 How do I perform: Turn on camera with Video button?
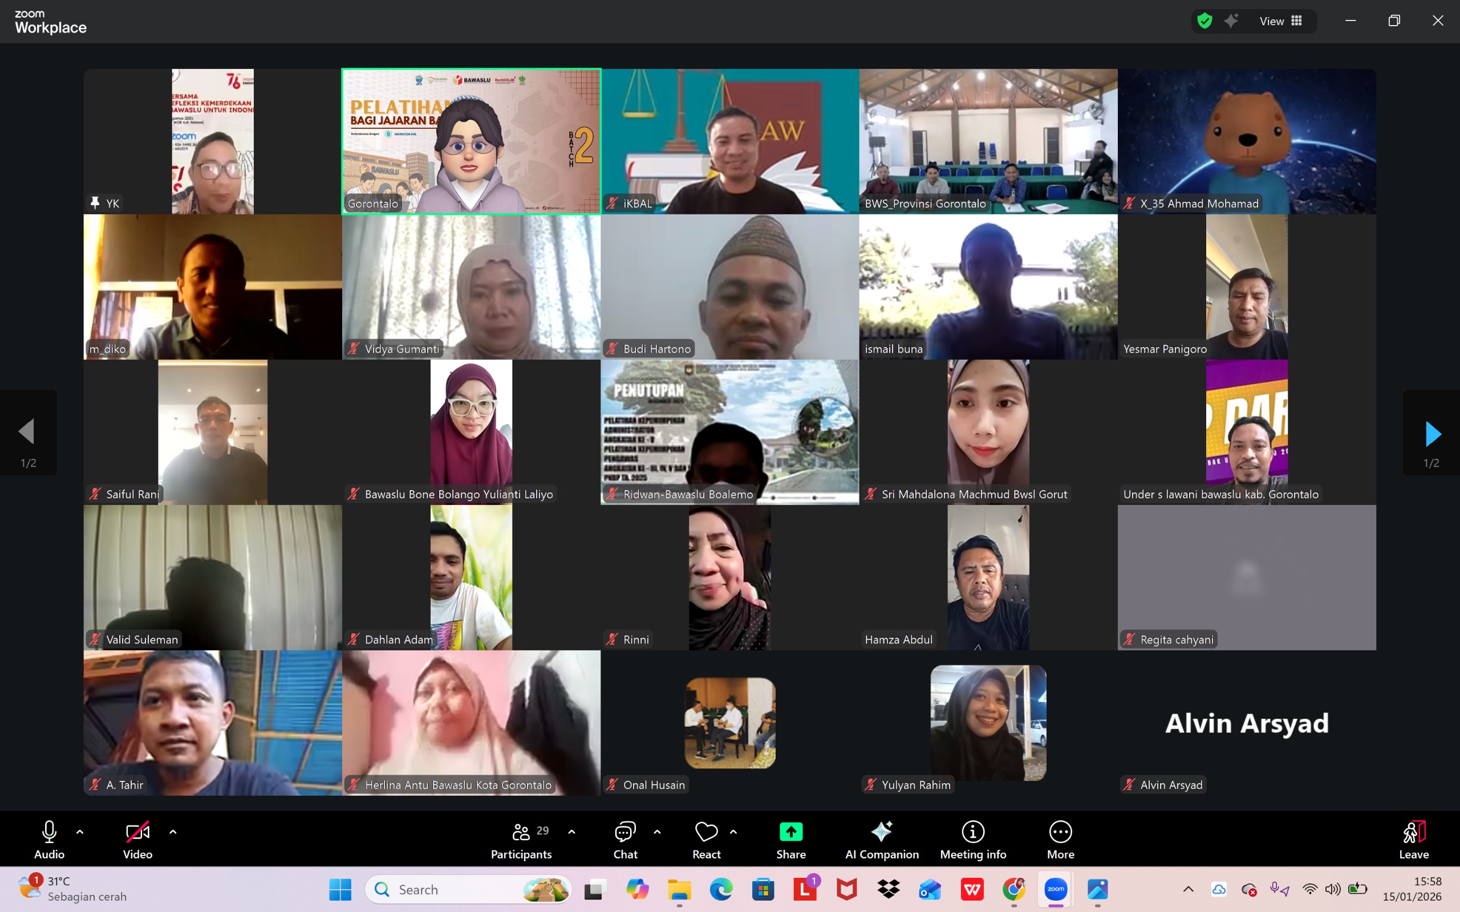137,840
